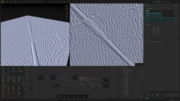Toggle the Drop switch
Viewport: 180px width, 101px height.
(x=154, y=27)
